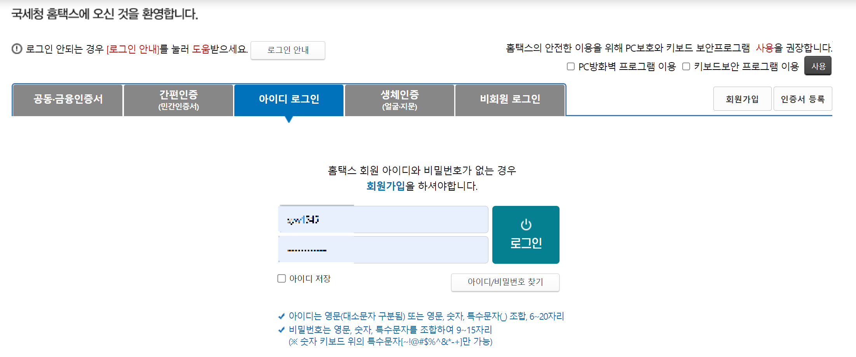Focus the ID input field
856x357 pixels.
click(x=383, y=219)
